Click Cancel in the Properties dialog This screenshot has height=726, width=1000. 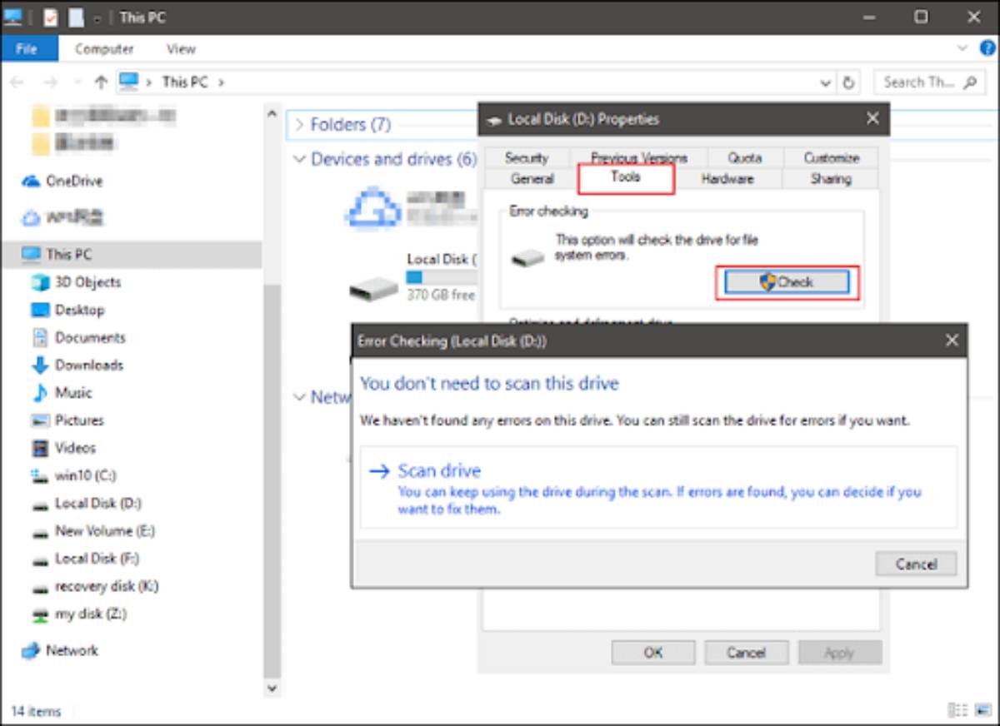point(746,653)
